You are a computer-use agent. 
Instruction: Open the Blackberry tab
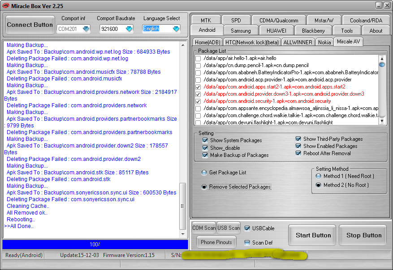313,30
